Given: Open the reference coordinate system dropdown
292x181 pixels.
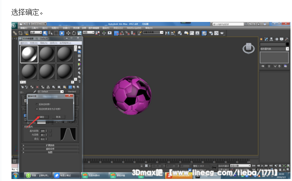Looking at the screenshot, I should pos(89,32).
